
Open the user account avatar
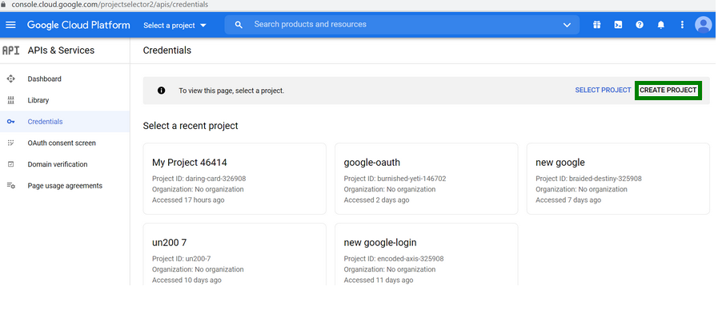704,25
